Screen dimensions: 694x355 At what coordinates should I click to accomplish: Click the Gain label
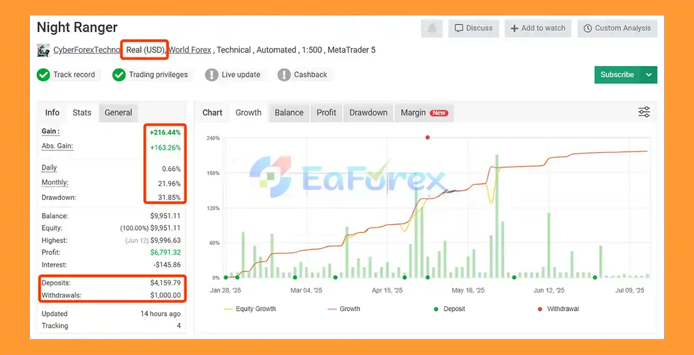click(x=50, y=131)
